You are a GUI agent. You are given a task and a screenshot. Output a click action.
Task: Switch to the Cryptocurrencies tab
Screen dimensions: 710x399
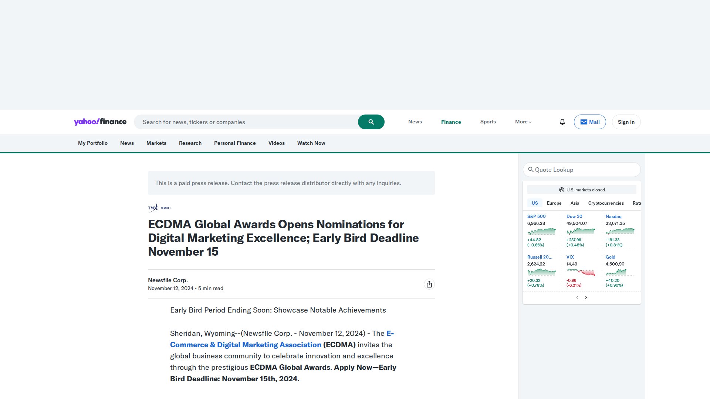605,203
